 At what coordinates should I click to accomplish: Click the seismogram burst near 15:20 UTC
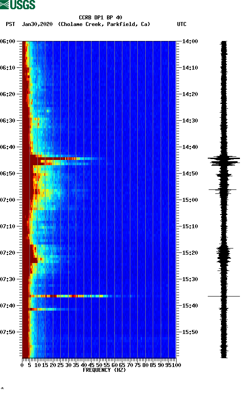click(224, 254)
